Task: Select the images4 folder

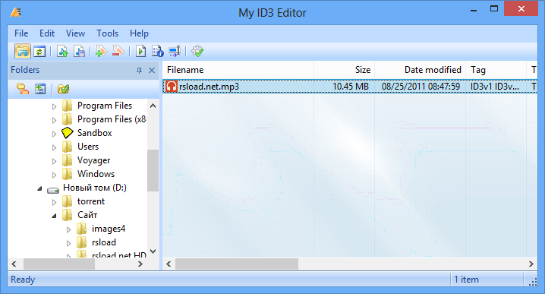Action: 108,229
